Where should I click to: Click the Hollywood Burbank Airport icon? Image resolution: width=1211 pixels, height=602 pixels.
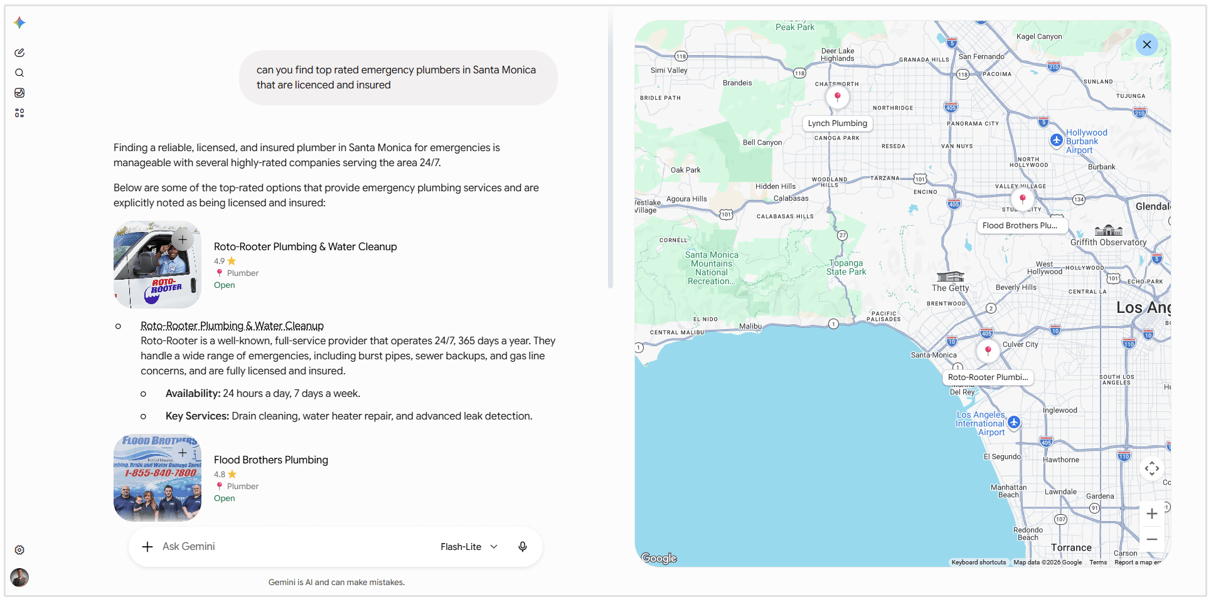[x=1057, y=140]
